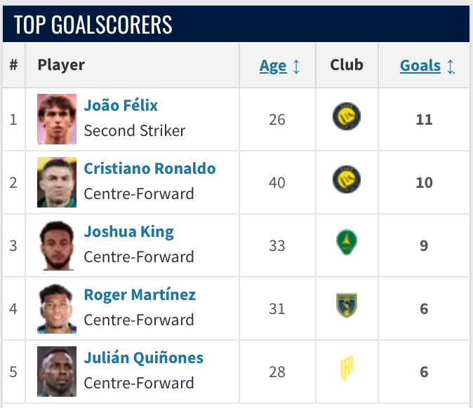Viewport: 473px width, 408px height.
Task: Open Julián Quiñones's profile link
Action: pos(143,358)
